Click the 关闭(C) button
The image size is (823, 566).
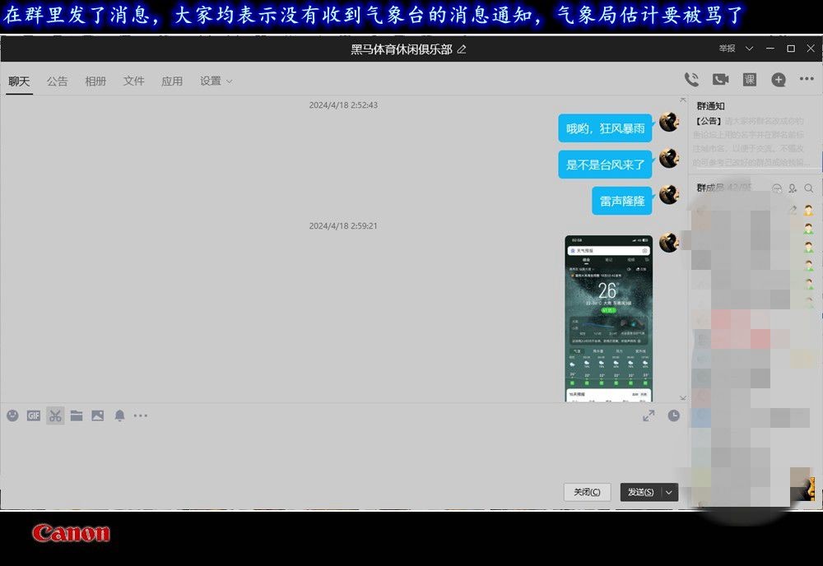click(x=587, y=492)
